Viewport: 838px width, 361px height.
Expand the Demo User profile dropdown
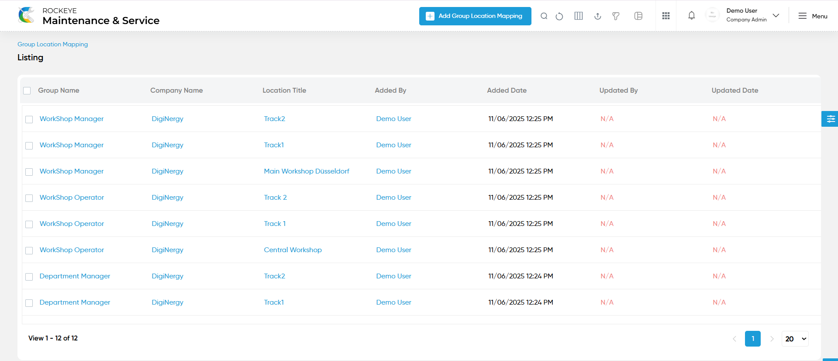pos(776,16)
